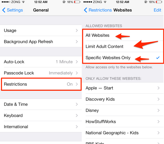164x144 pixels.
Task: Tap the blue checkmark beside Specific Websites Only
Action: pos(158,58)
